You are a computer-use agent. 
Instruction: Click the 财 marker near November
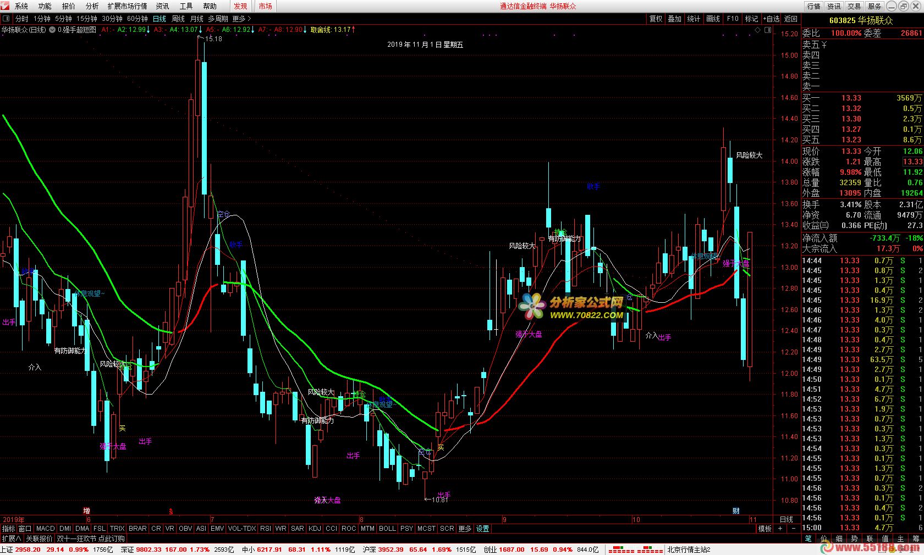(x=736, y=511)
